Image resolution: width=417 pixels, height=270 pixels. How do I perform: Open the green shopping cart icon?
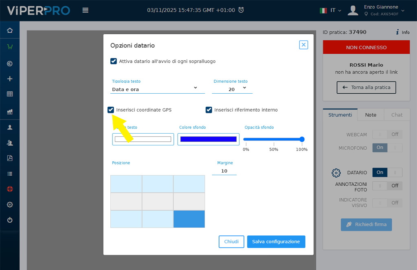point(10,47)
